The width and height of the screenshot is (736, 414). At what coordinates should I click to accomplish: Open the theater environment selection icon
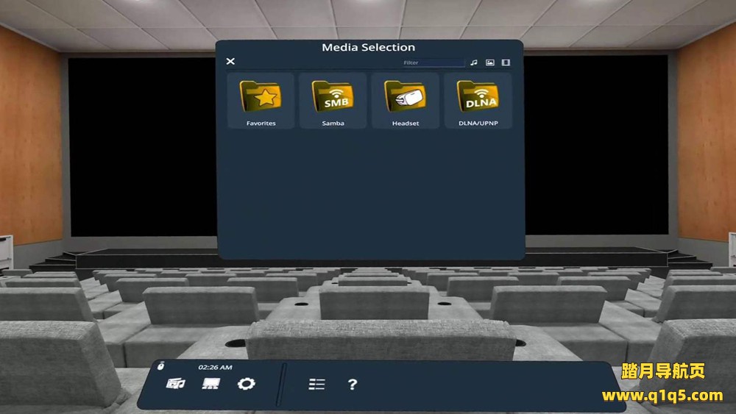pyautogui.click(x=211, y=384)
